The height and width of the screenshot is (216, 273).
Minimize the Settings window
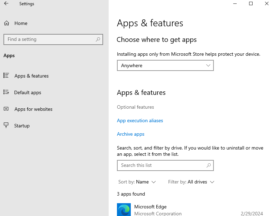click(x=235, y=3)
